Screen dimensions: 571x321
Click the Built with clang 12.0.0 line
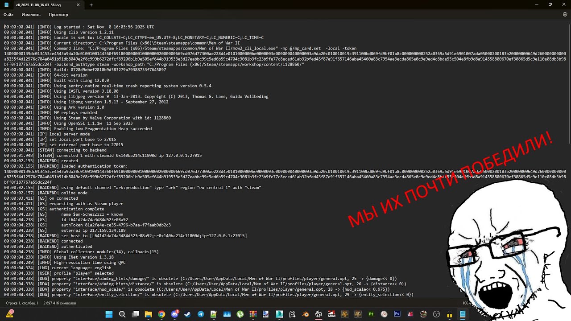(57, 80)
